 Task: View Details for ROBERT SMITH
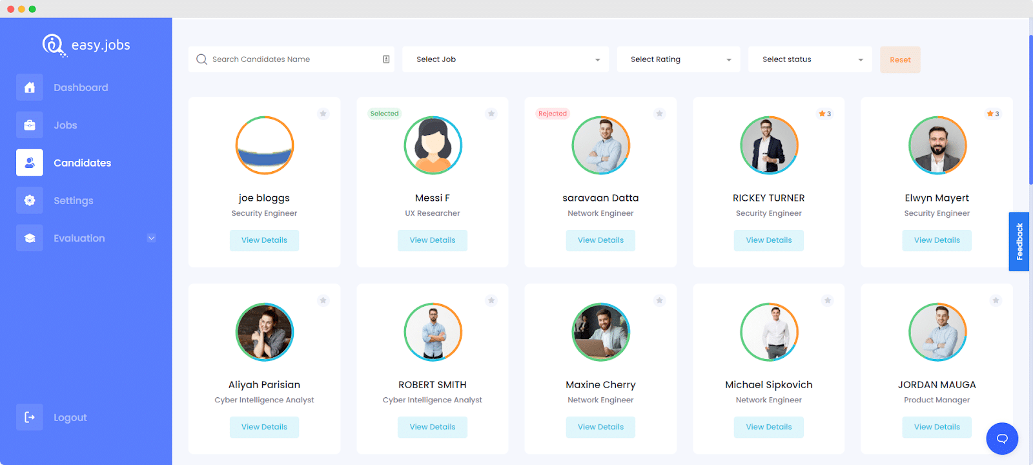pyautogui.click(x=433, y=427)
